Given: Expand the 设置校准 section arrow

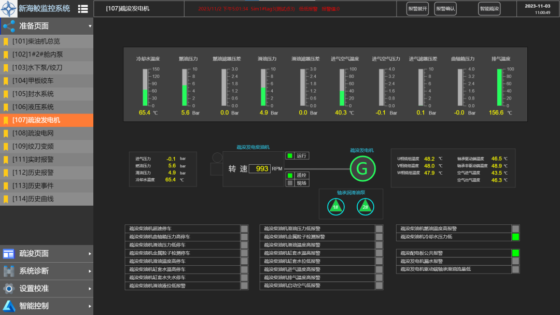Looking at the screenshot, I should pyautogui.click(x=90, y=289).
